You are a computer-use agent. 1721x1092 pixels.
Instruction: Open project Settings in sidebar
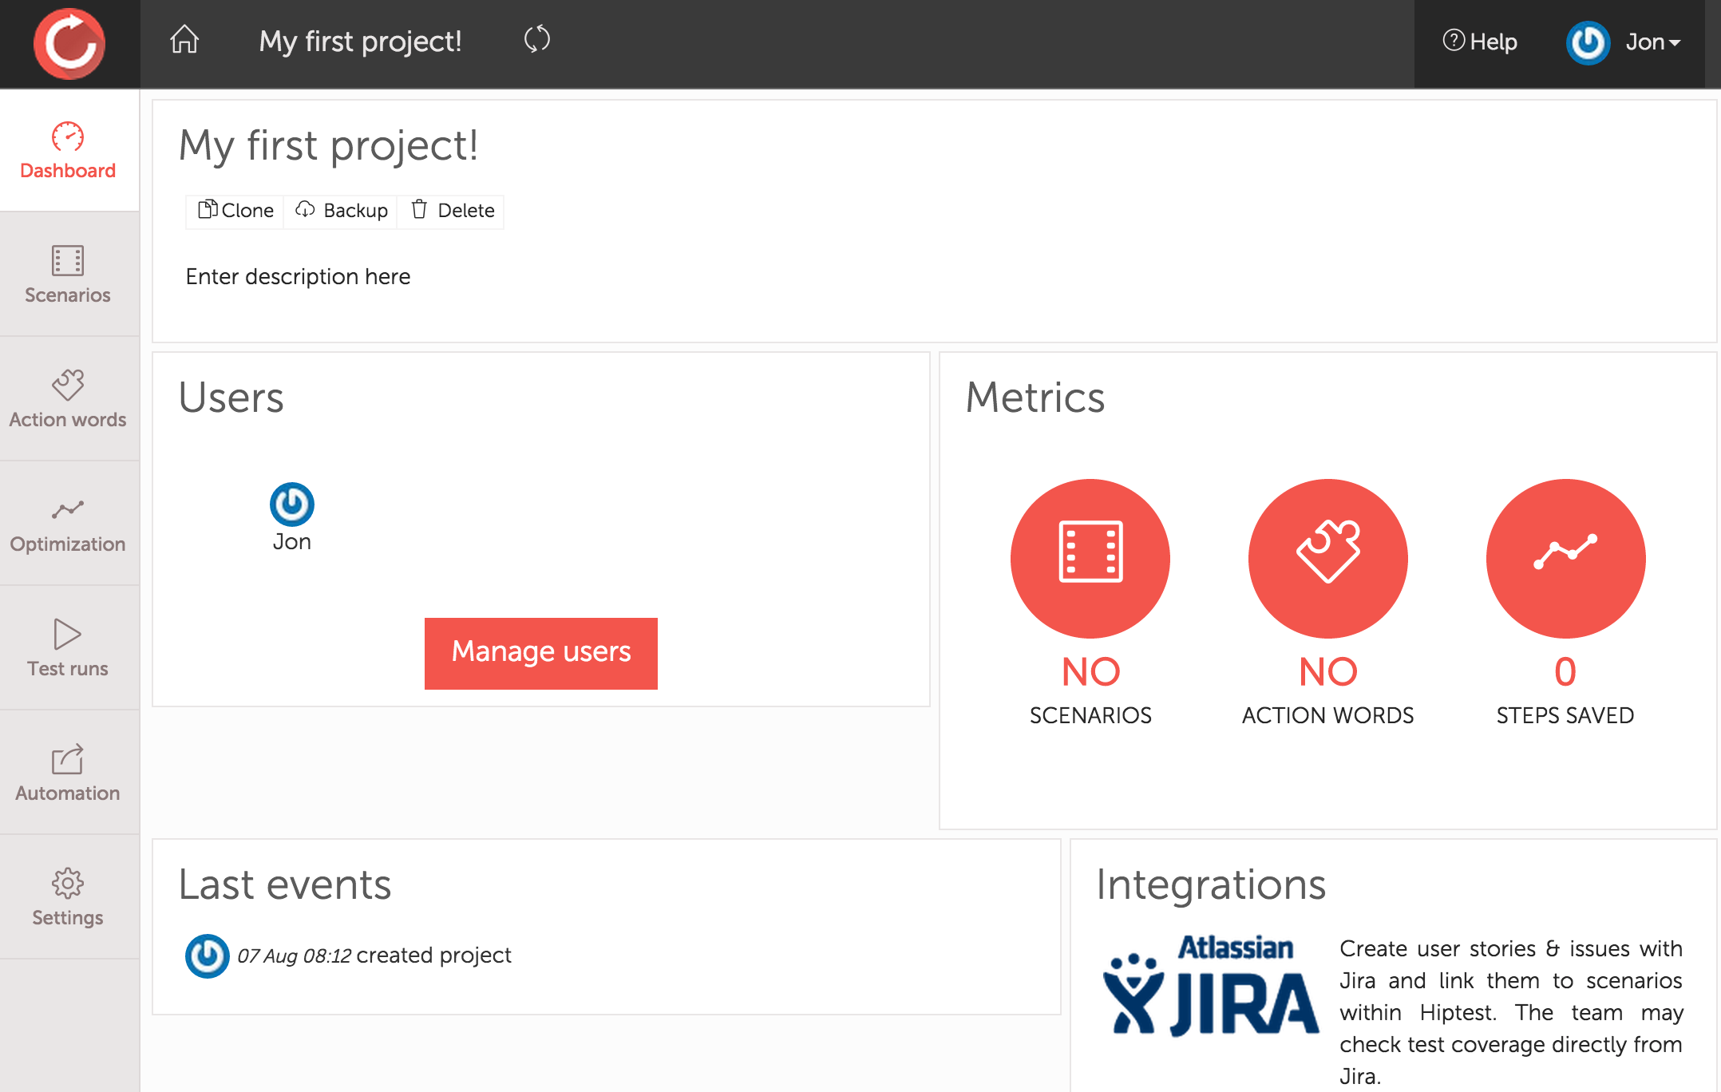tap(68, 897)
